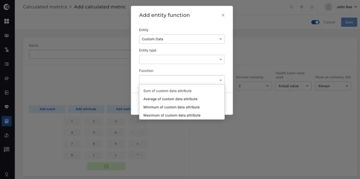Viewport: 360px width, 179px height.
Task: Click the Save button
Action: pos(349,22)
